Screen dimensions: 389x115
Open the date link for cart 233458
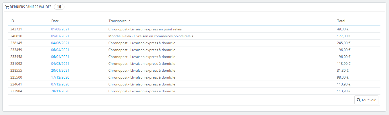[x=60, y=57]
